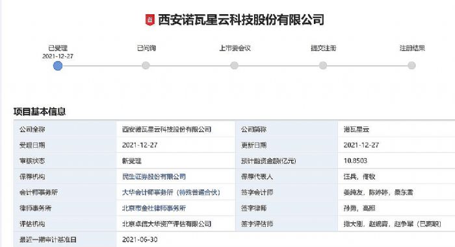This screenshot has width=455, height=247.
Task: Click the 上市委会议 stage label
Action: point(235,48)
